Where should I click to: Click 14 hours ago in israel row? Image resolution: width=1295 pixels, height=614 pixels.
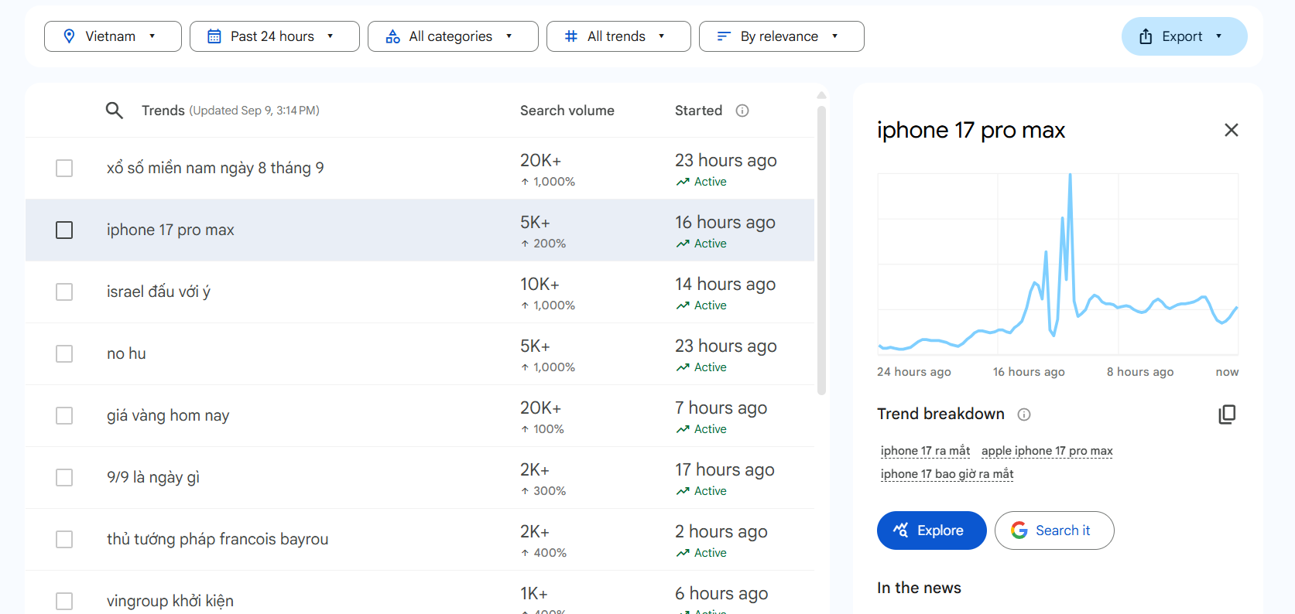(725, 284)
